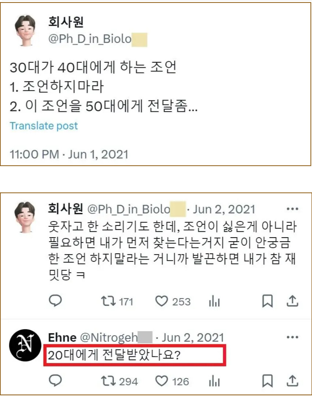Like the 회사원 tweet with 253 likes
Image resolution: width=312 pixels, height=396 pixels.
click(x=173, y=301)
